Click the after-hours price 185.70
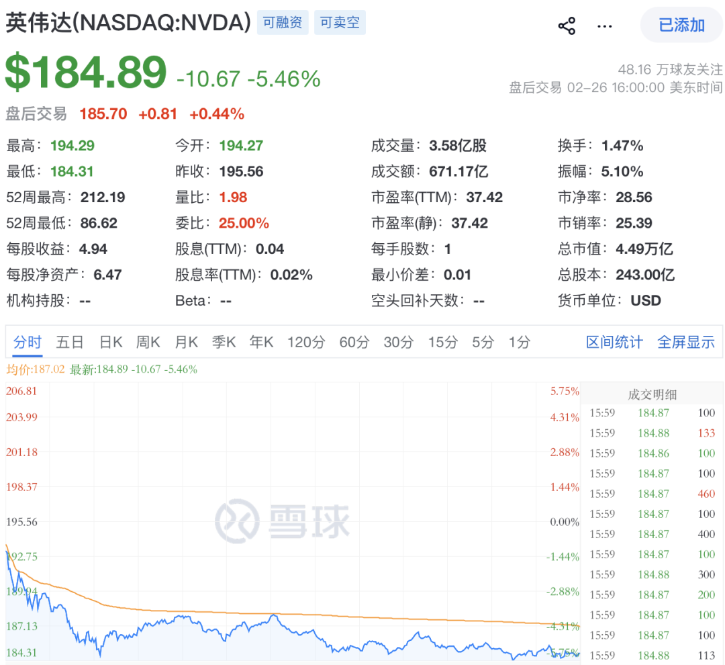Image resolution: width=725 pixels, height=665 pixels. (103, 114)
